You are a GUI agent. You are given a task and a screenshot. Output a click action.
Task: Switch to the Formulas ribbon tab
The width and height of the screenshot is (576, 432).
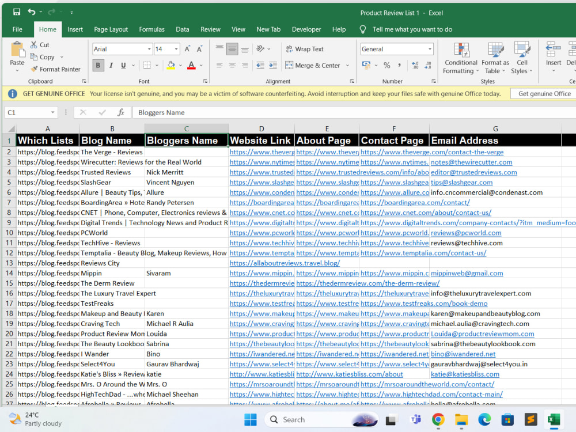click(x=151, y=29)
